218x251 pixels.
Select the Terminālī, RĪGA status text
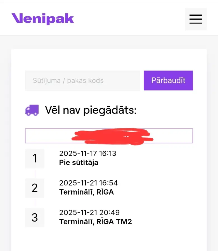tap(86, 192)
